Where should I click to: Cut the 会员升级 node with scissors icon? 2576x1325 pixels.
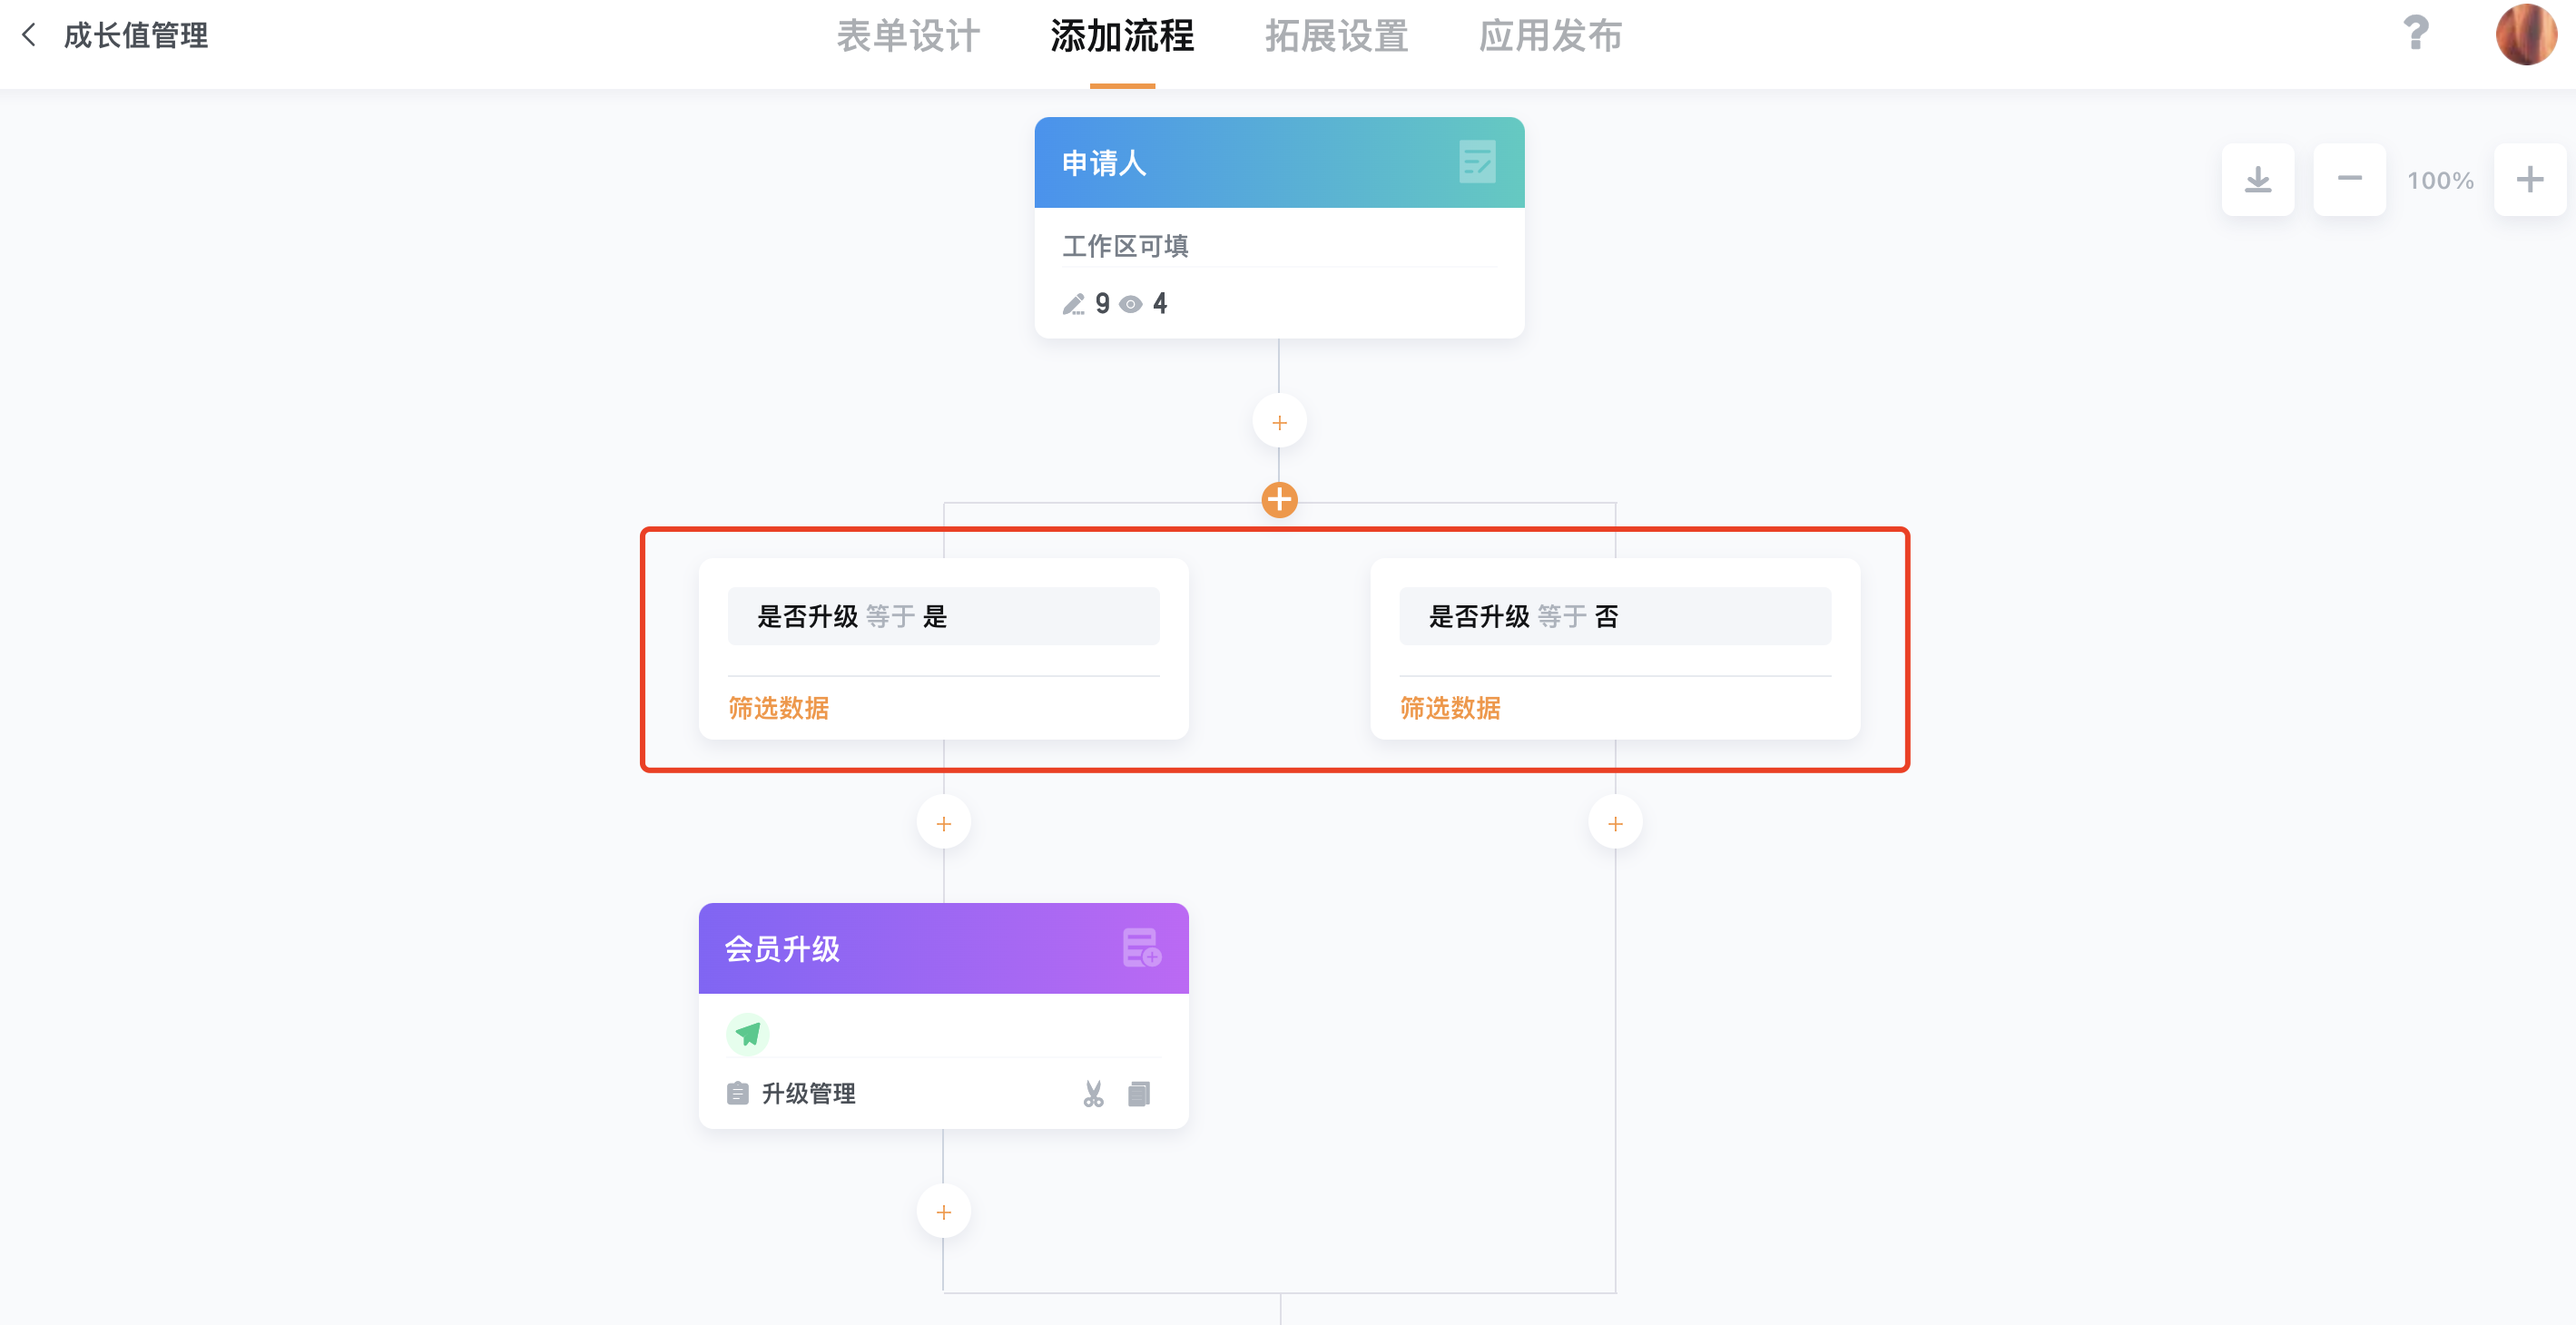[1093, 1094]
